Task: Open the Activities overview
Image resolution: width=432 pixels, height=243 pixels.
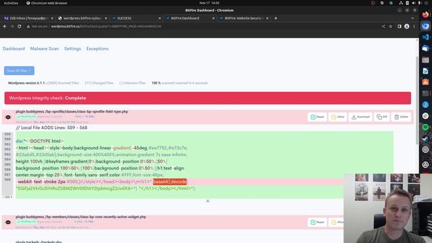Action: tap(11, 3)
